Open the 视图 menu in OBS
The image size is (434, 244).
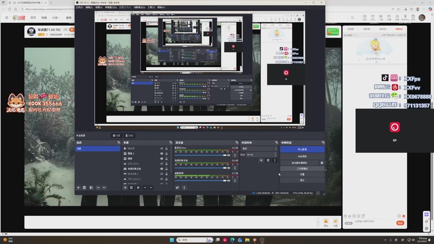99,8
